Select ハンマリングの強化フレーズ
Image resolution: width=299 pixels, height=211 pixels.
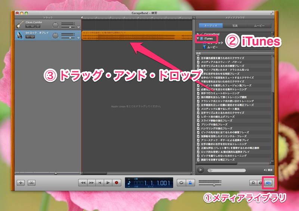(216, 128)
